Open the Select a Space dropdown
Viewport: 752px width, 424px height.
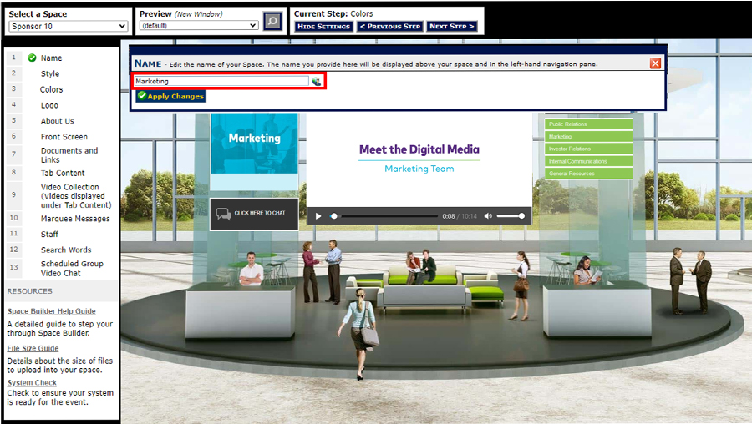click(x=68, y=26)
